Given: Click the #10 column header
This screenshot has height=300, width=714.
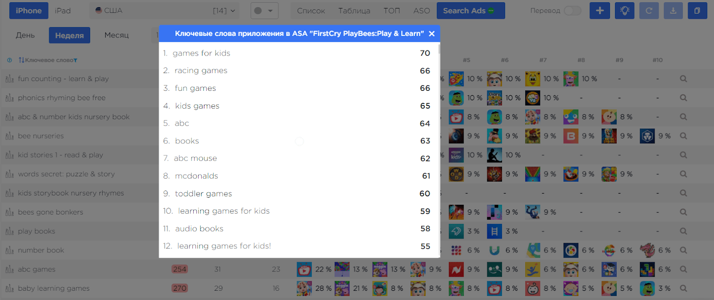Looking at the screenshot, I should click(657, 60).
